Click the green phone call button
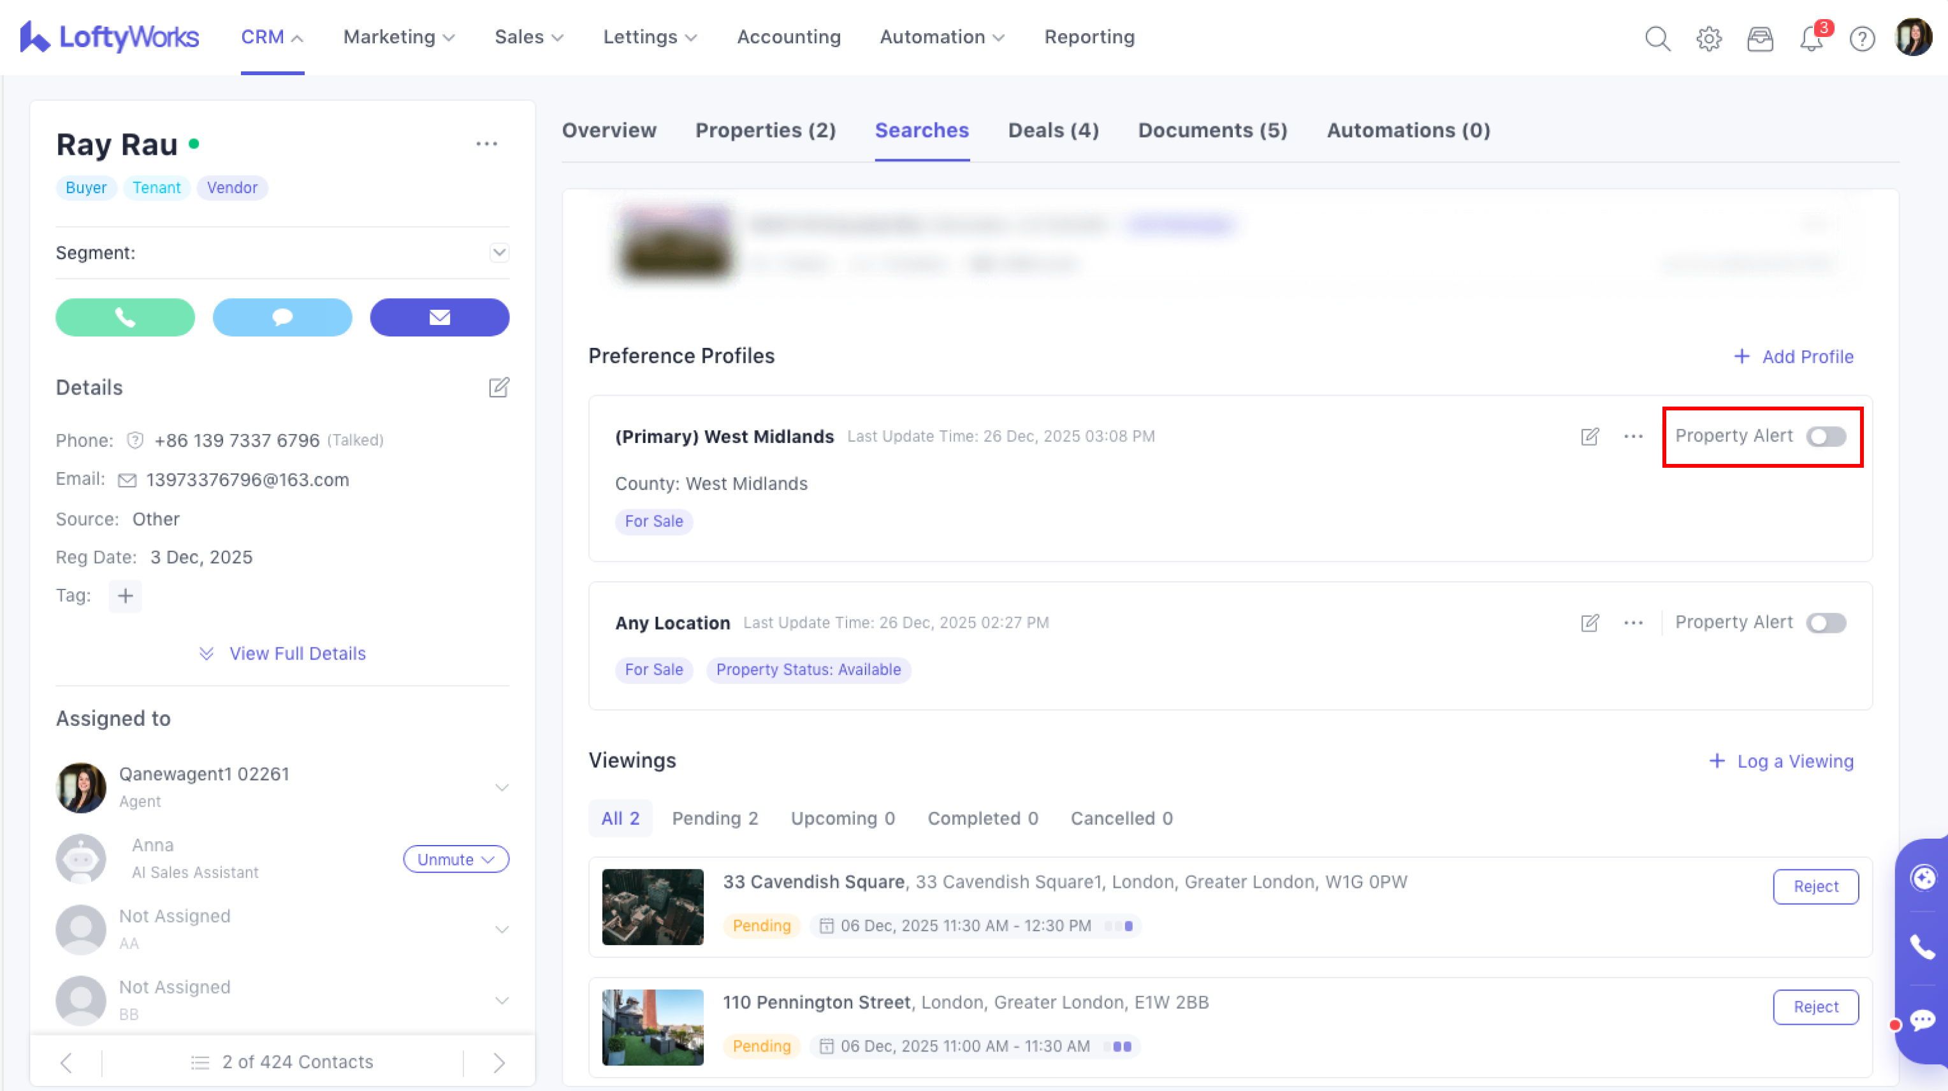The width and height of the screenshot is (1948, 1091). point(125,317)
